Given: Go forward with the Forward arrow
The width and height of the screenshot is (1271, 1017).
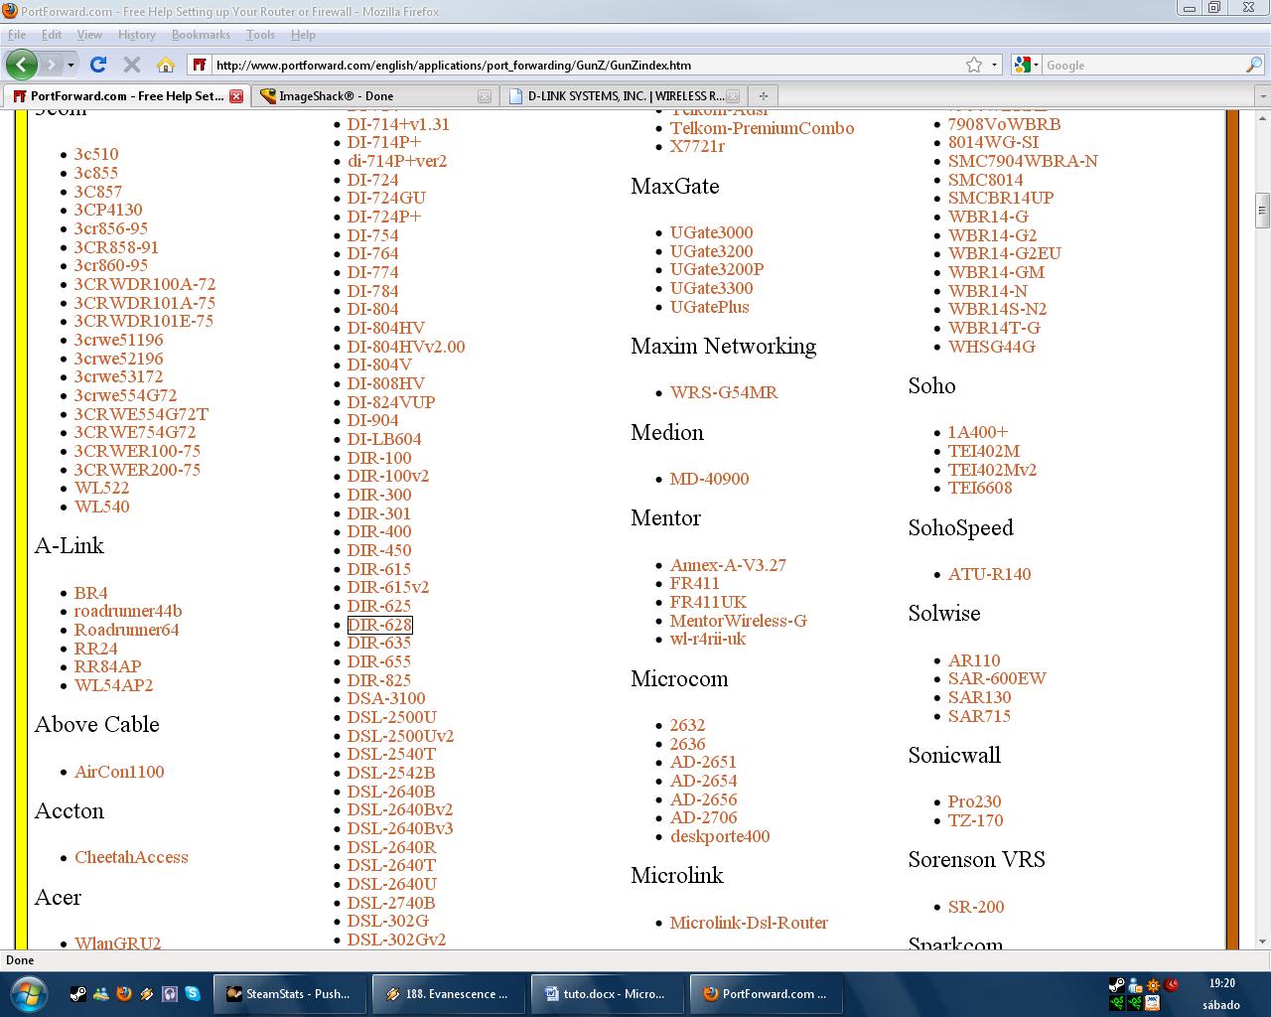Looking at the screenshot, I should [51, 65].
